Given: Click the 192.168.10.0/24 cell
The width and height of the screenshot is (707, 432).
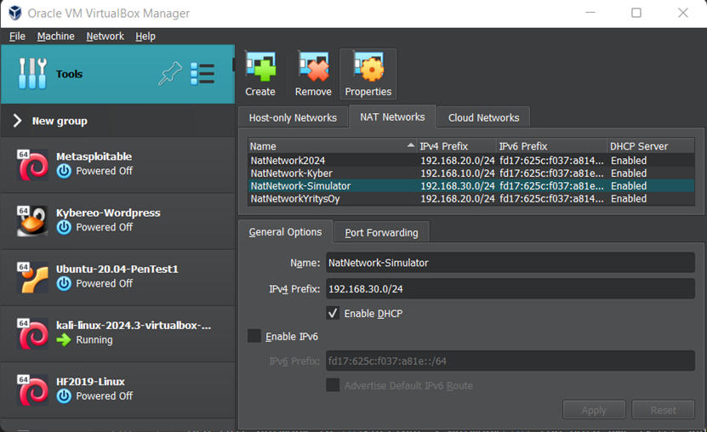Looking at the screenshot, I should [x=457, y=173].
